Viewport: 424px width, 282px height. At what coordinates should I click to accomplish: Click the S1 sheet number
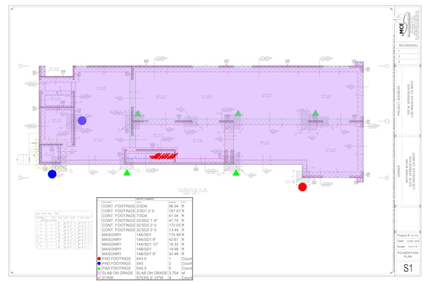coord(408,268)
